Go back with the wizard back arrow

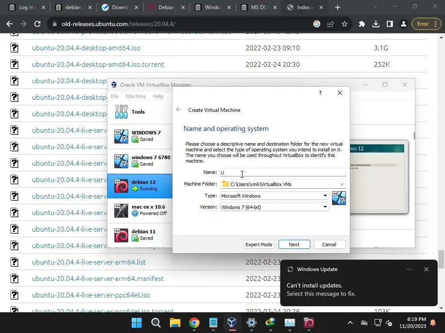[x=179, y=110]
